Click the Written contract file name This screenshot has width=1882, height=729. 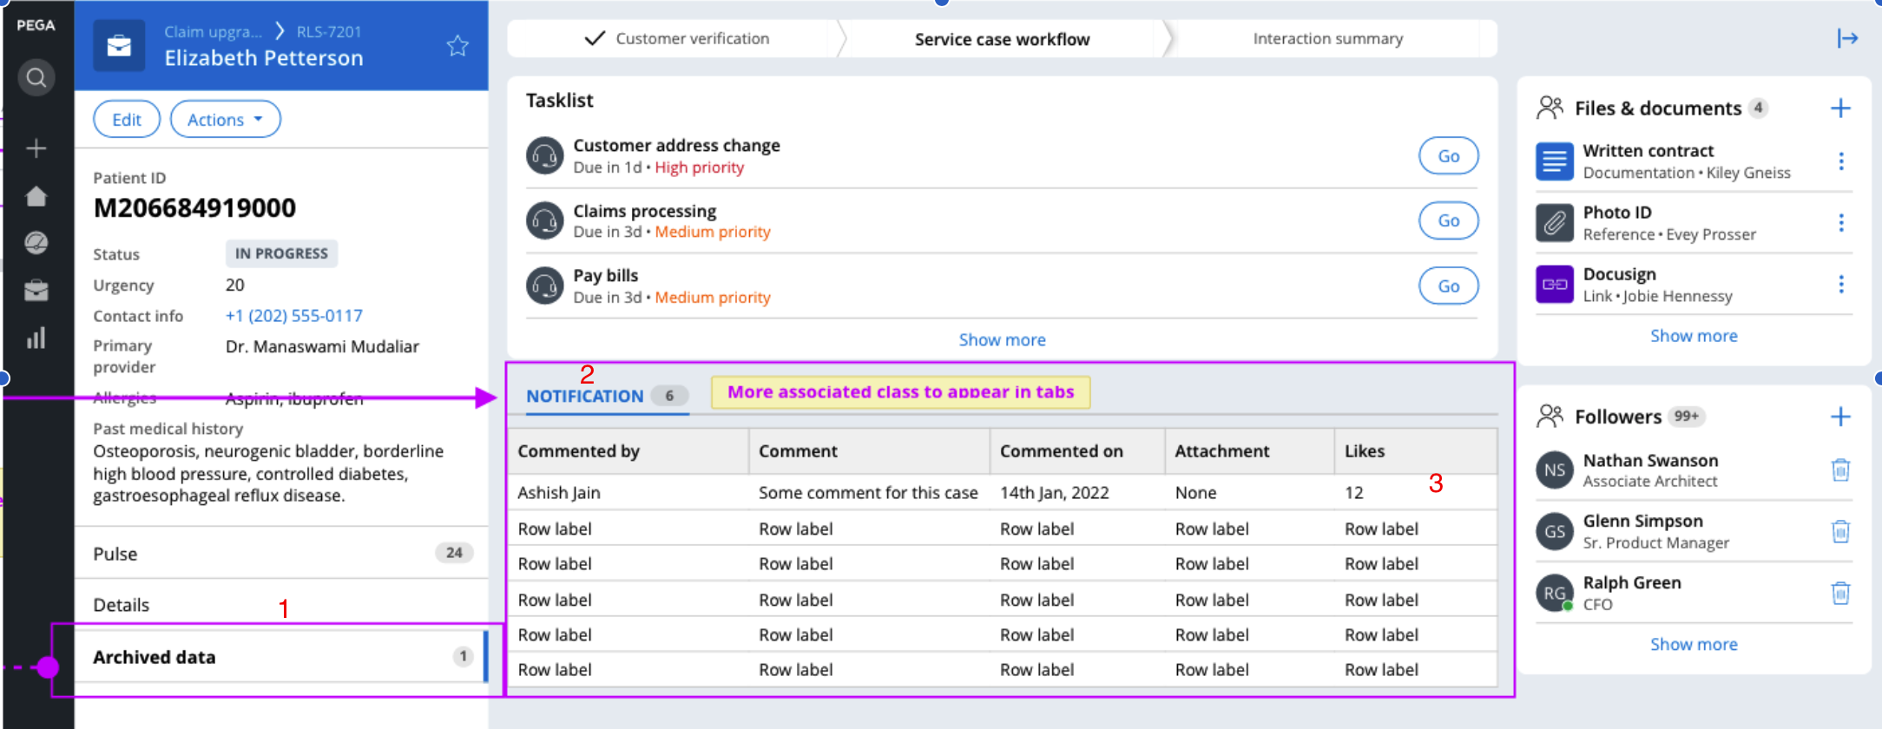1648,151
